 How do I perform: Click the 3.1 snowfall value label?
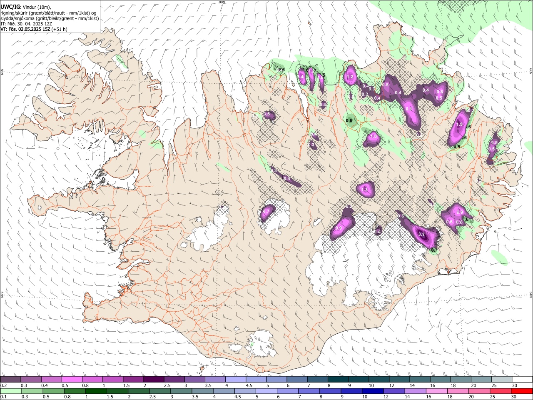coord(421,234)
